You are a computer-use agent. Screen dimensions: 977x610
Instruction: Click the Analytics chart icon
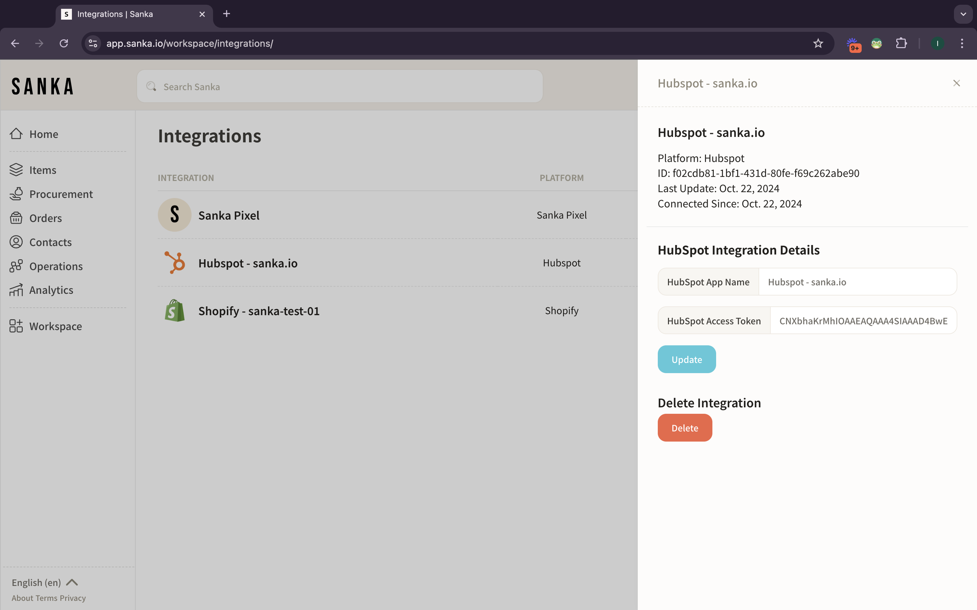(16, 290)
